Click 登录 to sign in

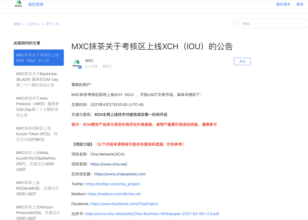pyautogui.click(x=300, y=4)
